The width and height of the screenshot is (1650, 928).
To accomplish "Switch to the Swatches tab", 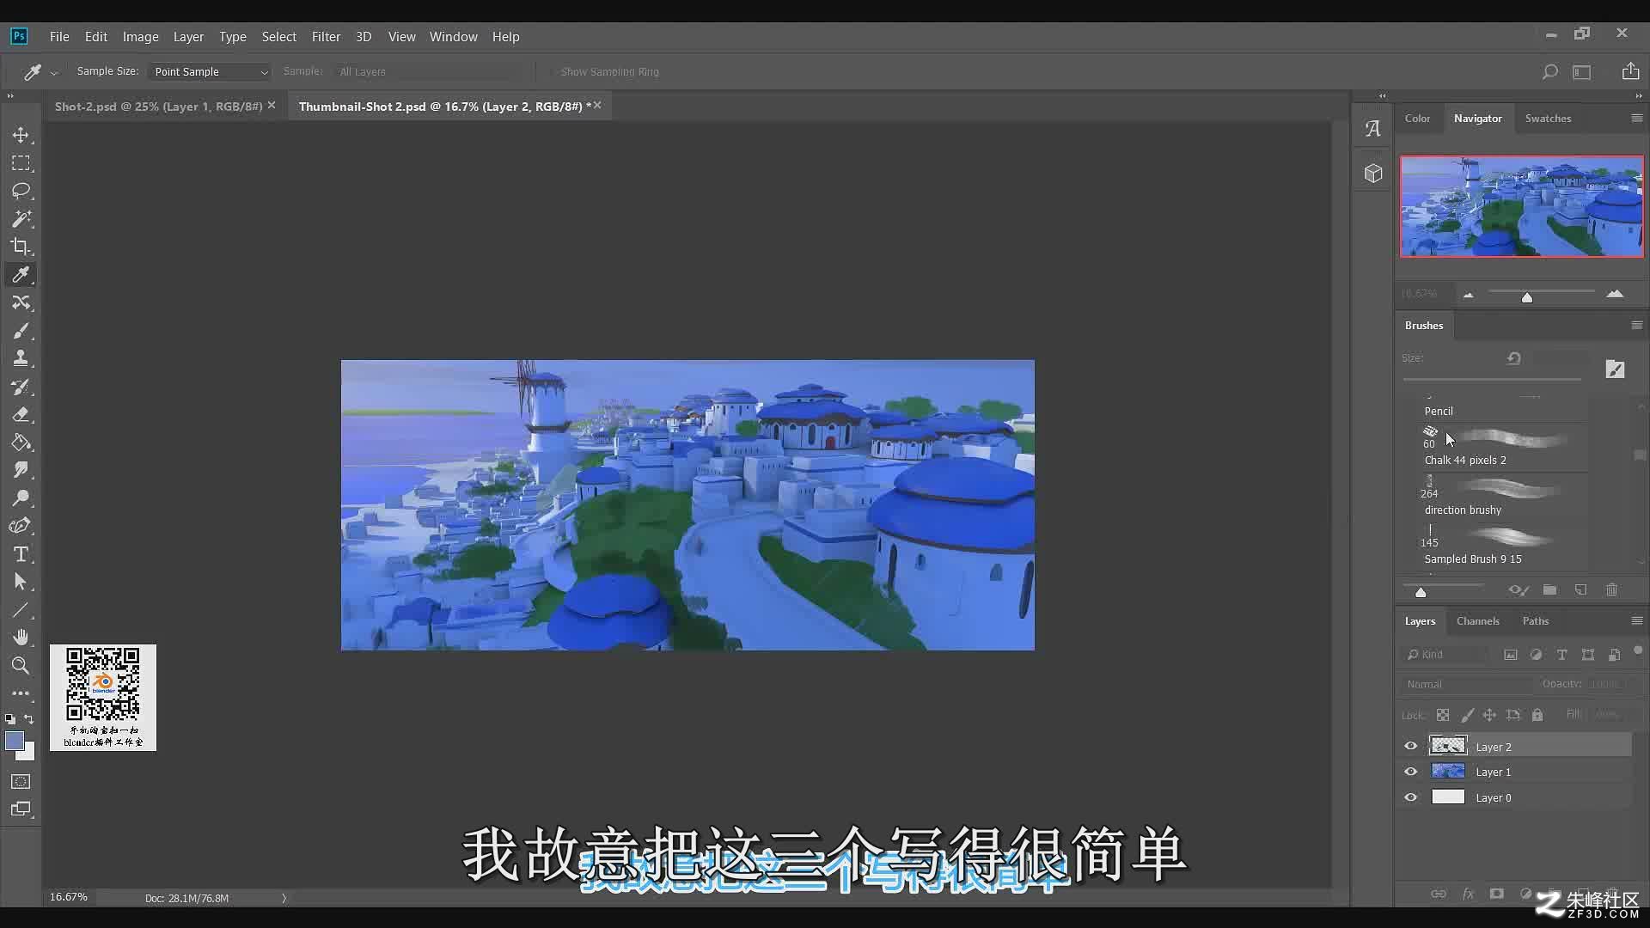I will point(1548,119).
